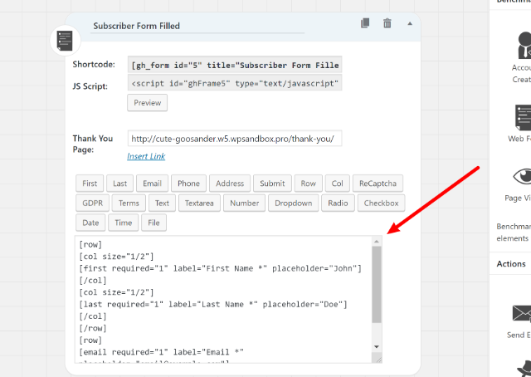Open the form Preview

[x=148, y=103]
